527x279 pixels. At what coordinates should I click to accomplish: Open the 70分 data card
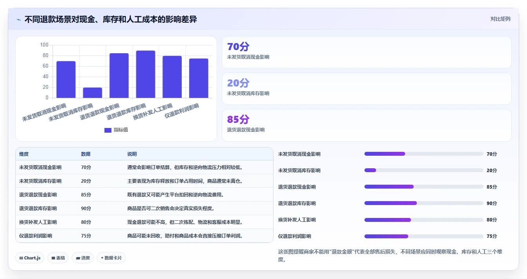click(366, 52)
